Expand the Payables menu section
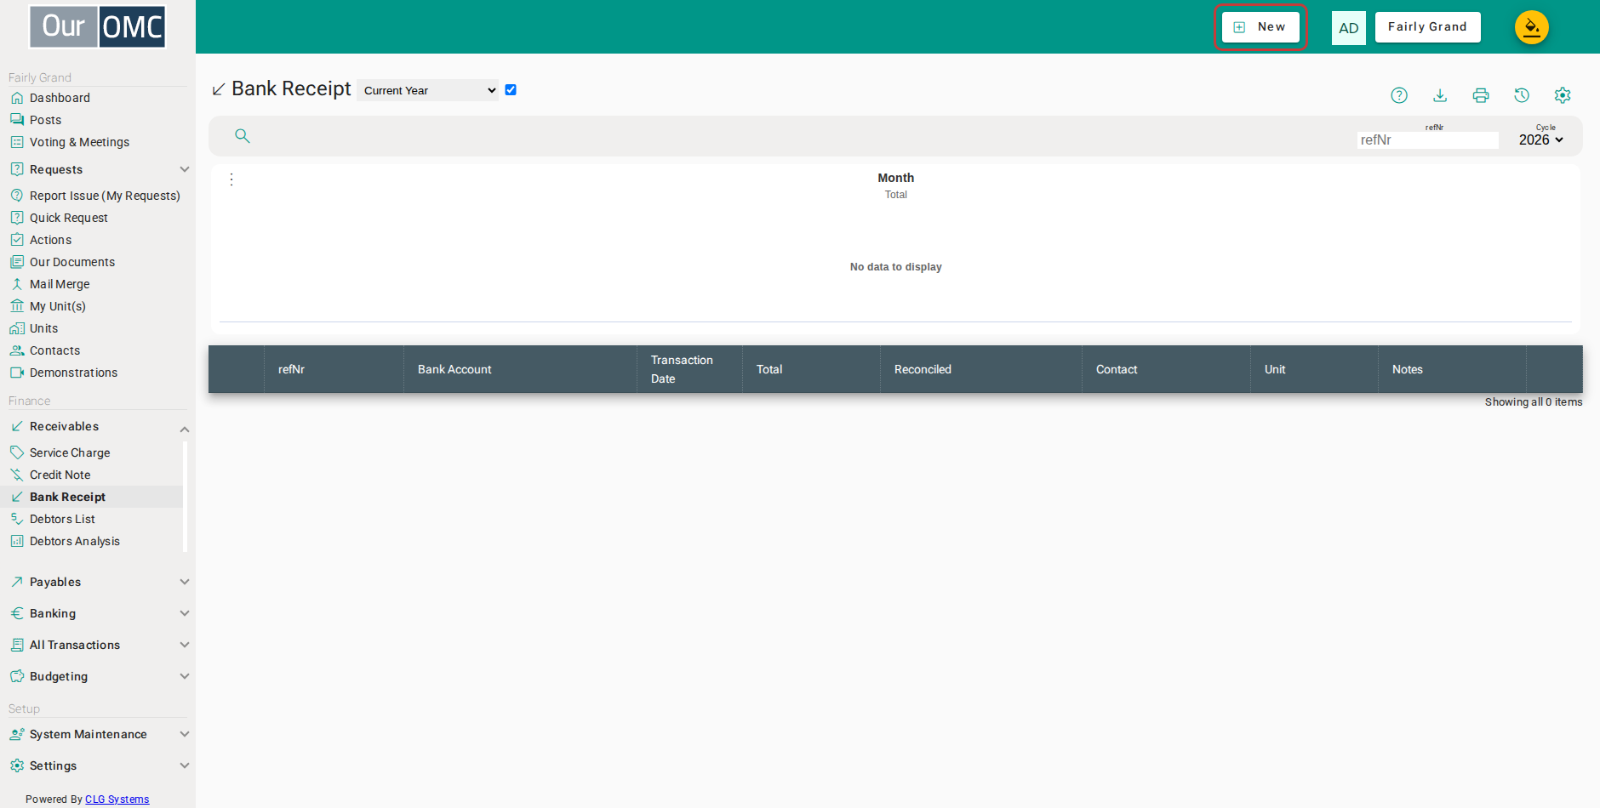Screen dimensions: 1600x808 click(98, 582)
